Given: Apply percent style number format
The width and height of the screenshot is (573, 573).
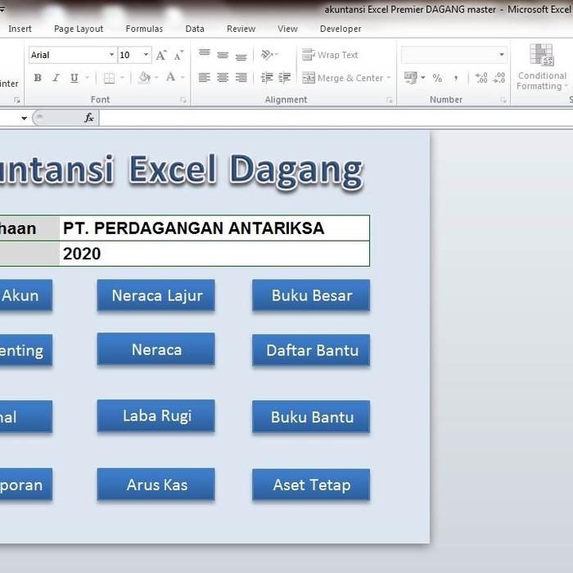Looking at the screenshot, I should [437, 78].
